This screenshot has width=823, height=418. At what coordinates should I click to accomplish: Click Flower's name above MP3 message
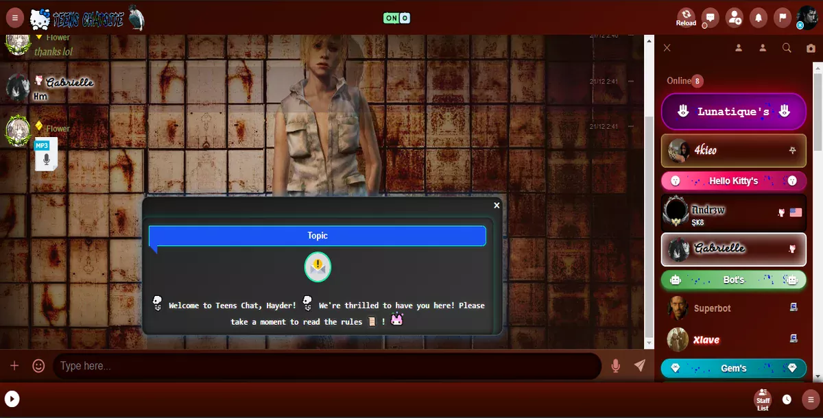coord(58,128)
